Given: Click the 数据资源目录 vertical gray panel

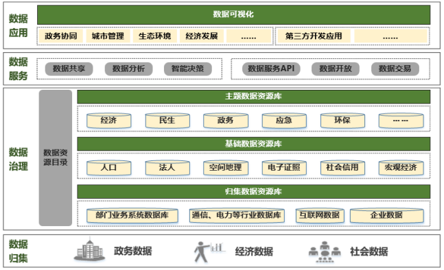Looking at the screenshot, I should [56, 158].
